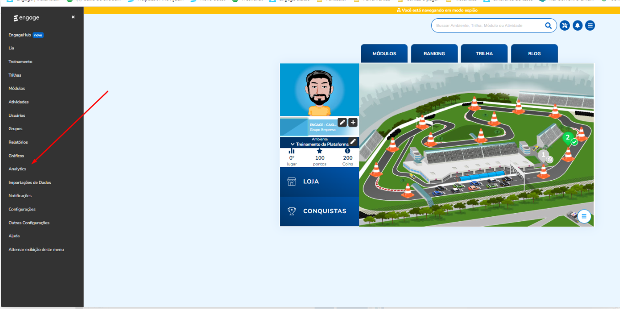Open Módulos in the sidebar menu
This screenshot has width=620, height=309.
pos(17,89)
